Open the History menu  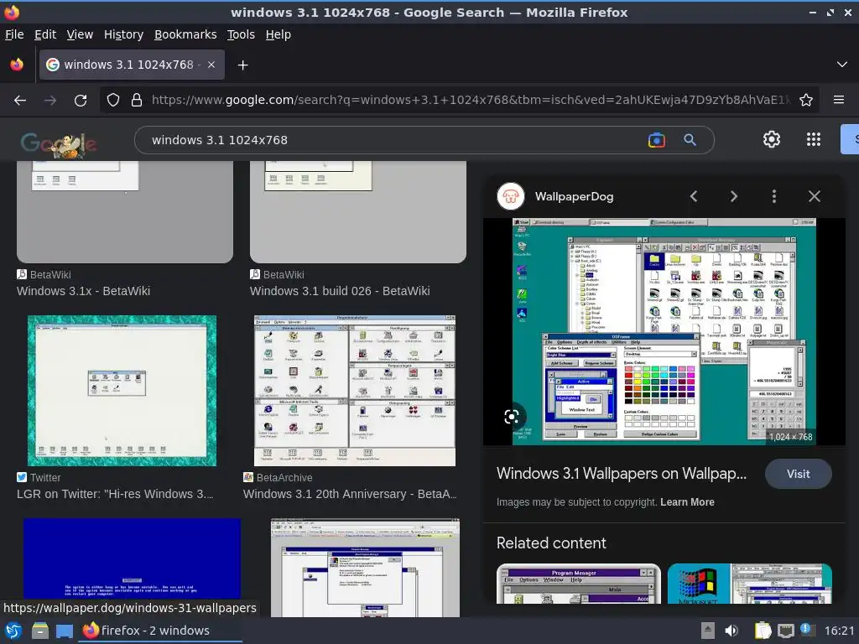123,34
